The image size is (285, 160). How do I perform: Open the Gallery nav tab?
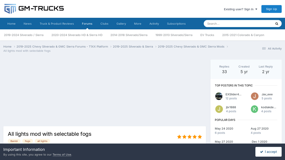pyautogui.click(x=121, y=23)
